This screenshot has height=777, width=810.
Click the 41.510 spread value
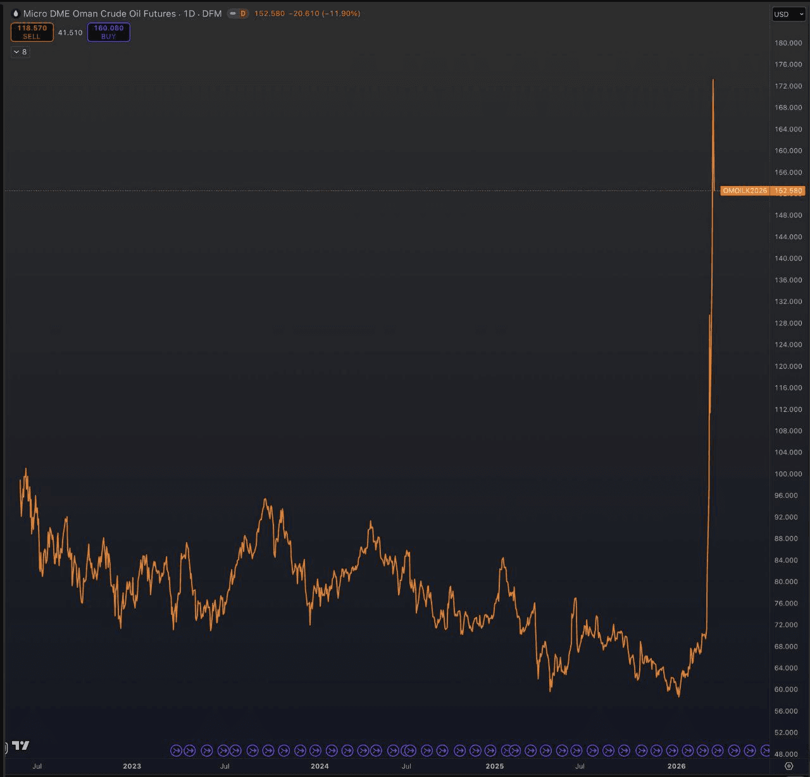click(70, 32)
